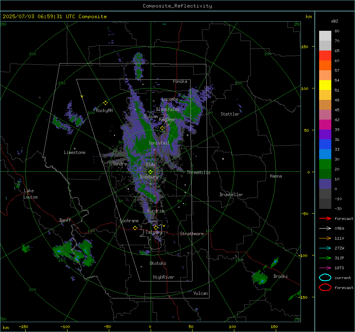Screen dimensions: 355x332
Task: Click the Strathmore town label
Action: 192,234
